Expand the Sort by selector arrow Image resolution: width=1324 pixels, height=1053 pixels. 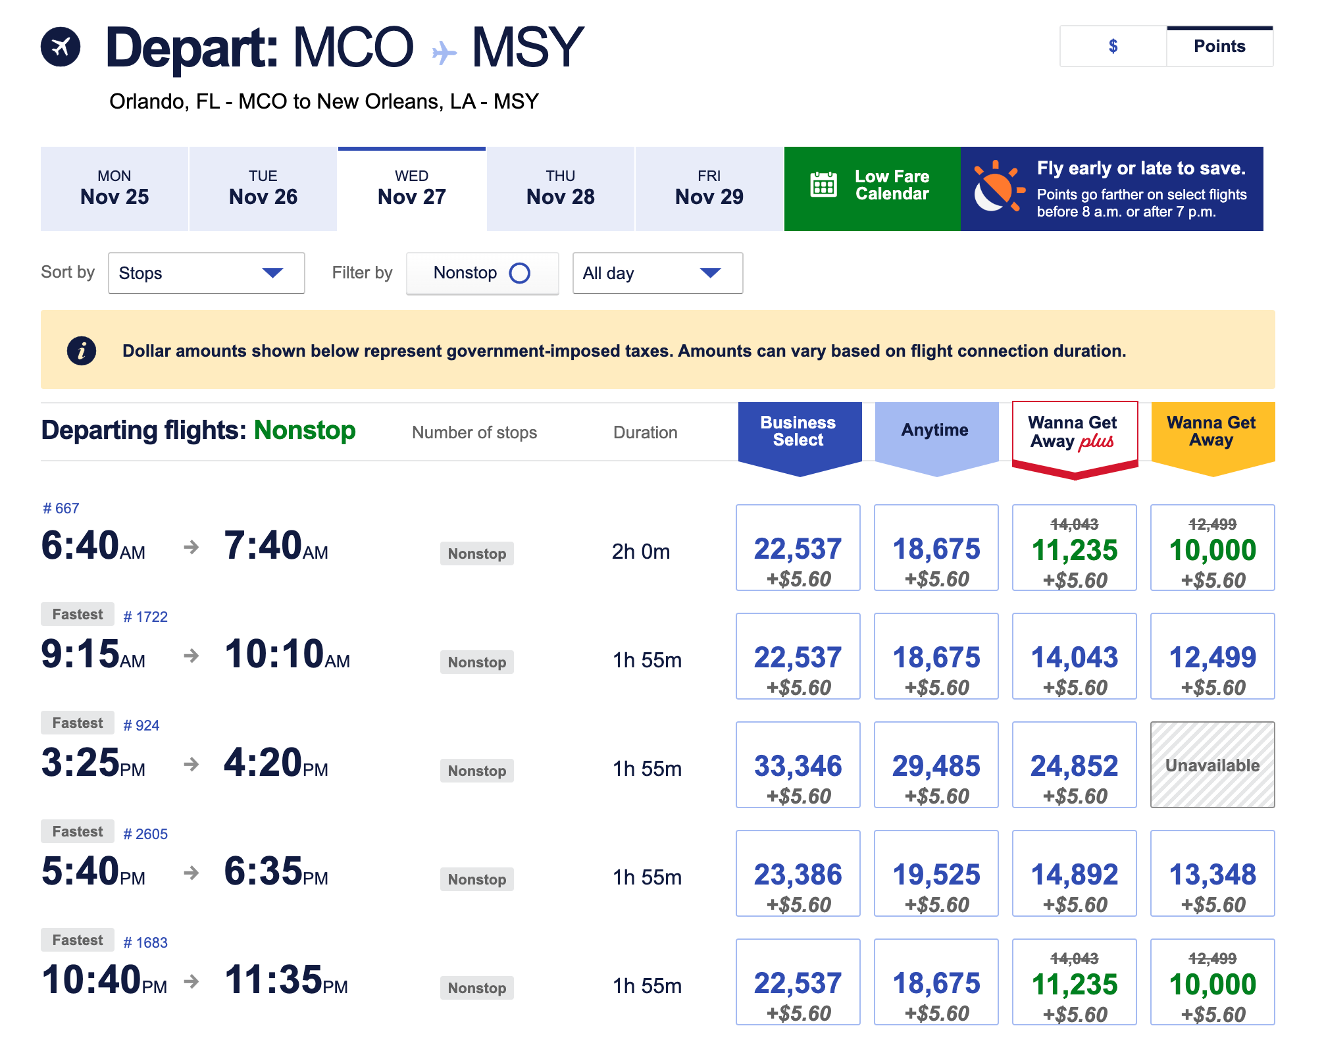(274, 272)
